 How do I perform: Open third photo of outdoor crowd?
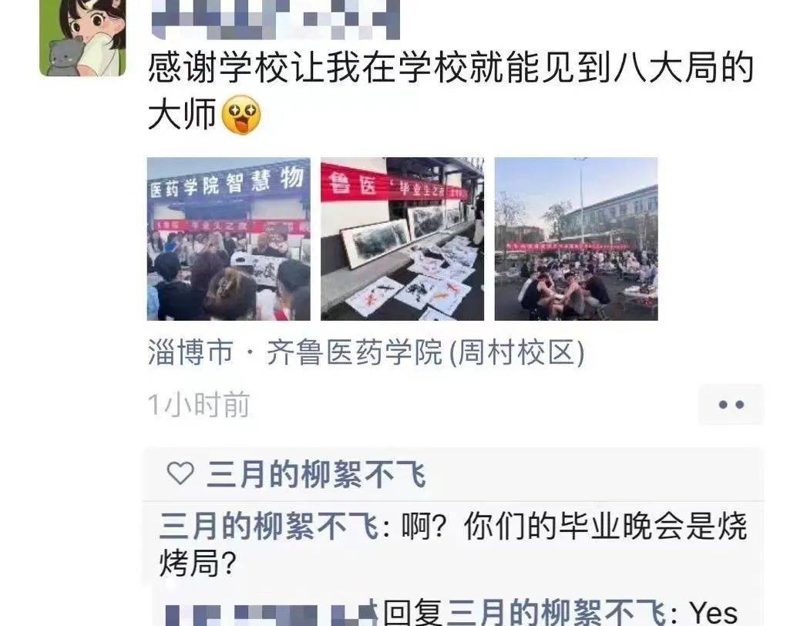tap(576, 239)
